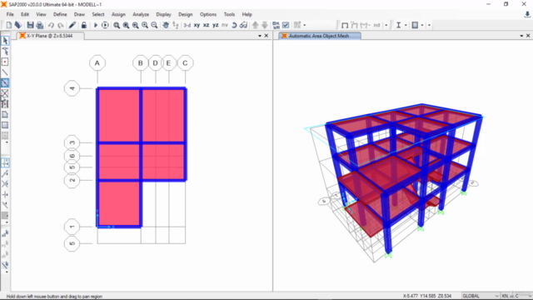Viewport: 533px width, 300px height.
Task: Select the pointer tool in left toolbar
Action: coord(5,41)
